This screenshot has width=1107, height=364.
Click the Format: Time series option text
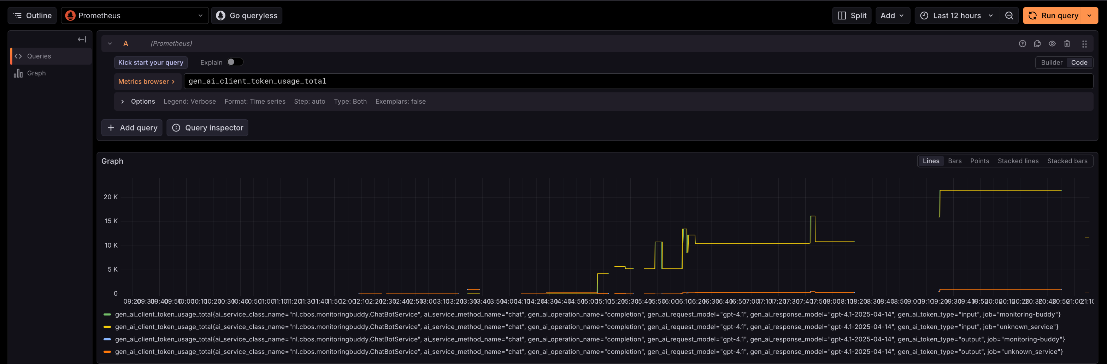click(x=255, y=102)
